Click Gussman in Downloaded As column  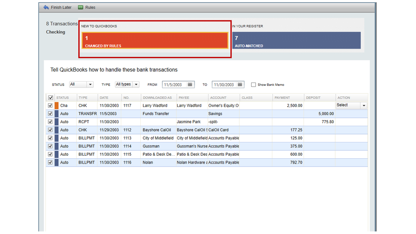point(151,146)
